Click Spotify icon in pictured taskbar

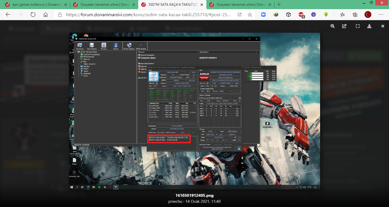click(x=99, y=187)
